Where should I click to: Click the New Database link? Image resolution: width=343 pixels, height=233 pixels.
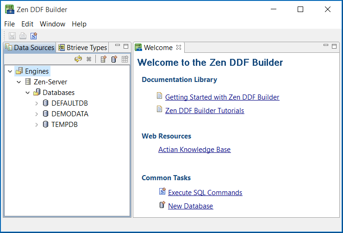coord(191,206)
